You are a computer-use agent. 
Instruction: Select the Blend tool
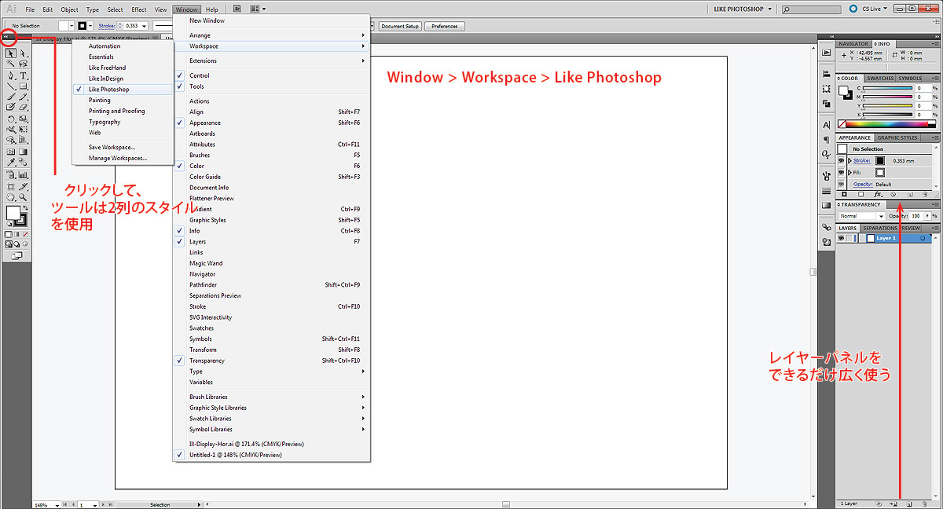[x=23, y=162]
